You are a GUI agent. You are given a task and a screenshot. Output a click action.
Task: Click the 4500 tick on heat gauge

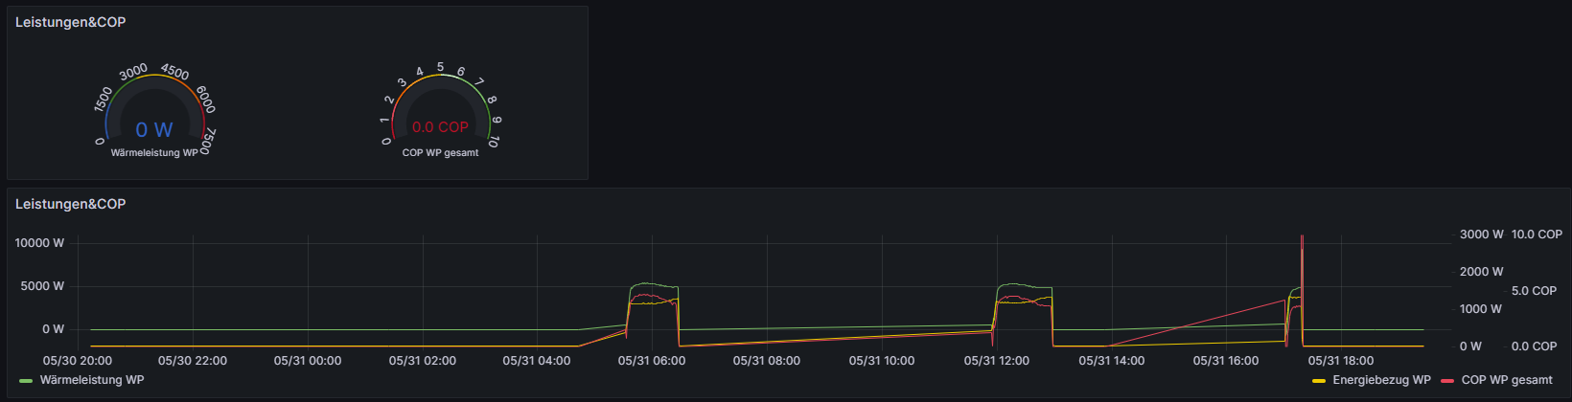(174, 72)
